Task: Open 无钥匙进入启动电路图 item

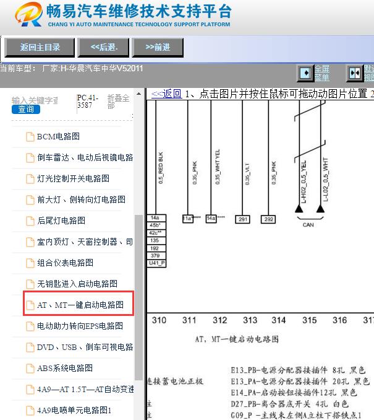Action: pos(77,284)
